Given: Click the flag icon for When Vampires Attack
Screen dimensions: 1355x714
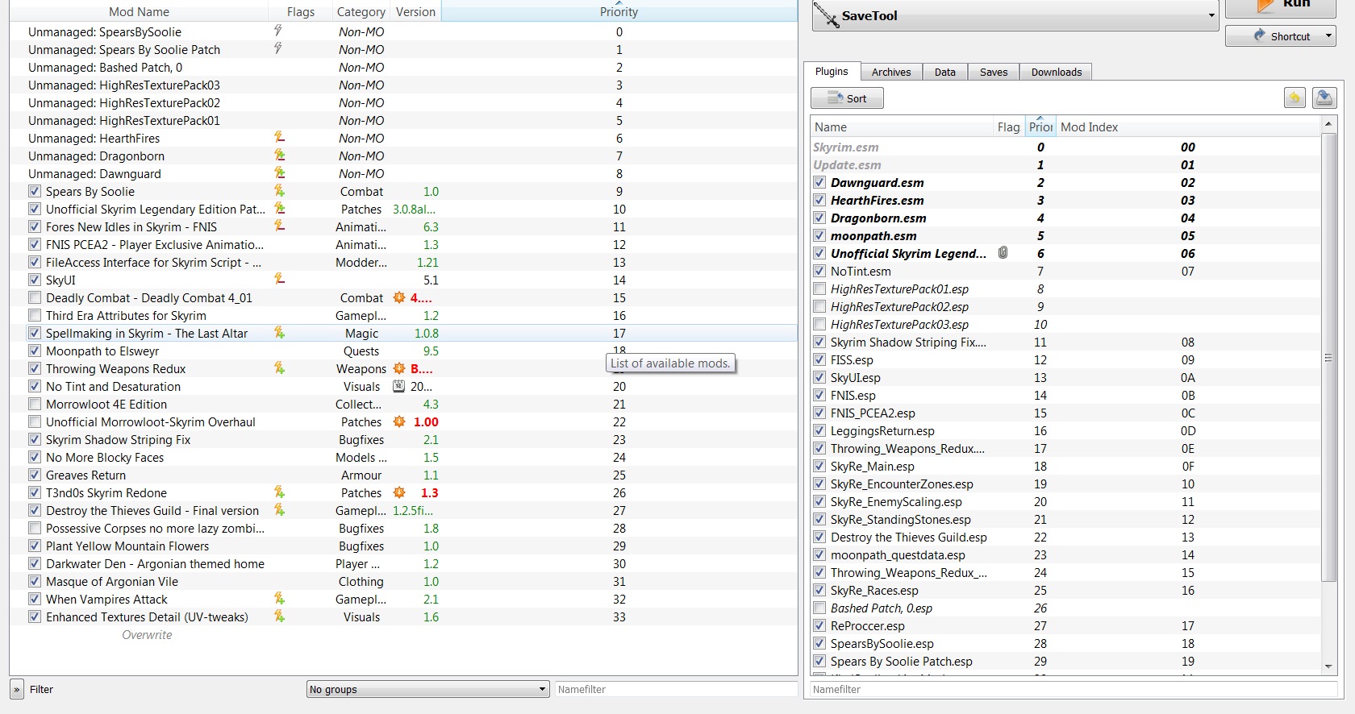Looking at the screenshot, I should (x=279, y=599).
